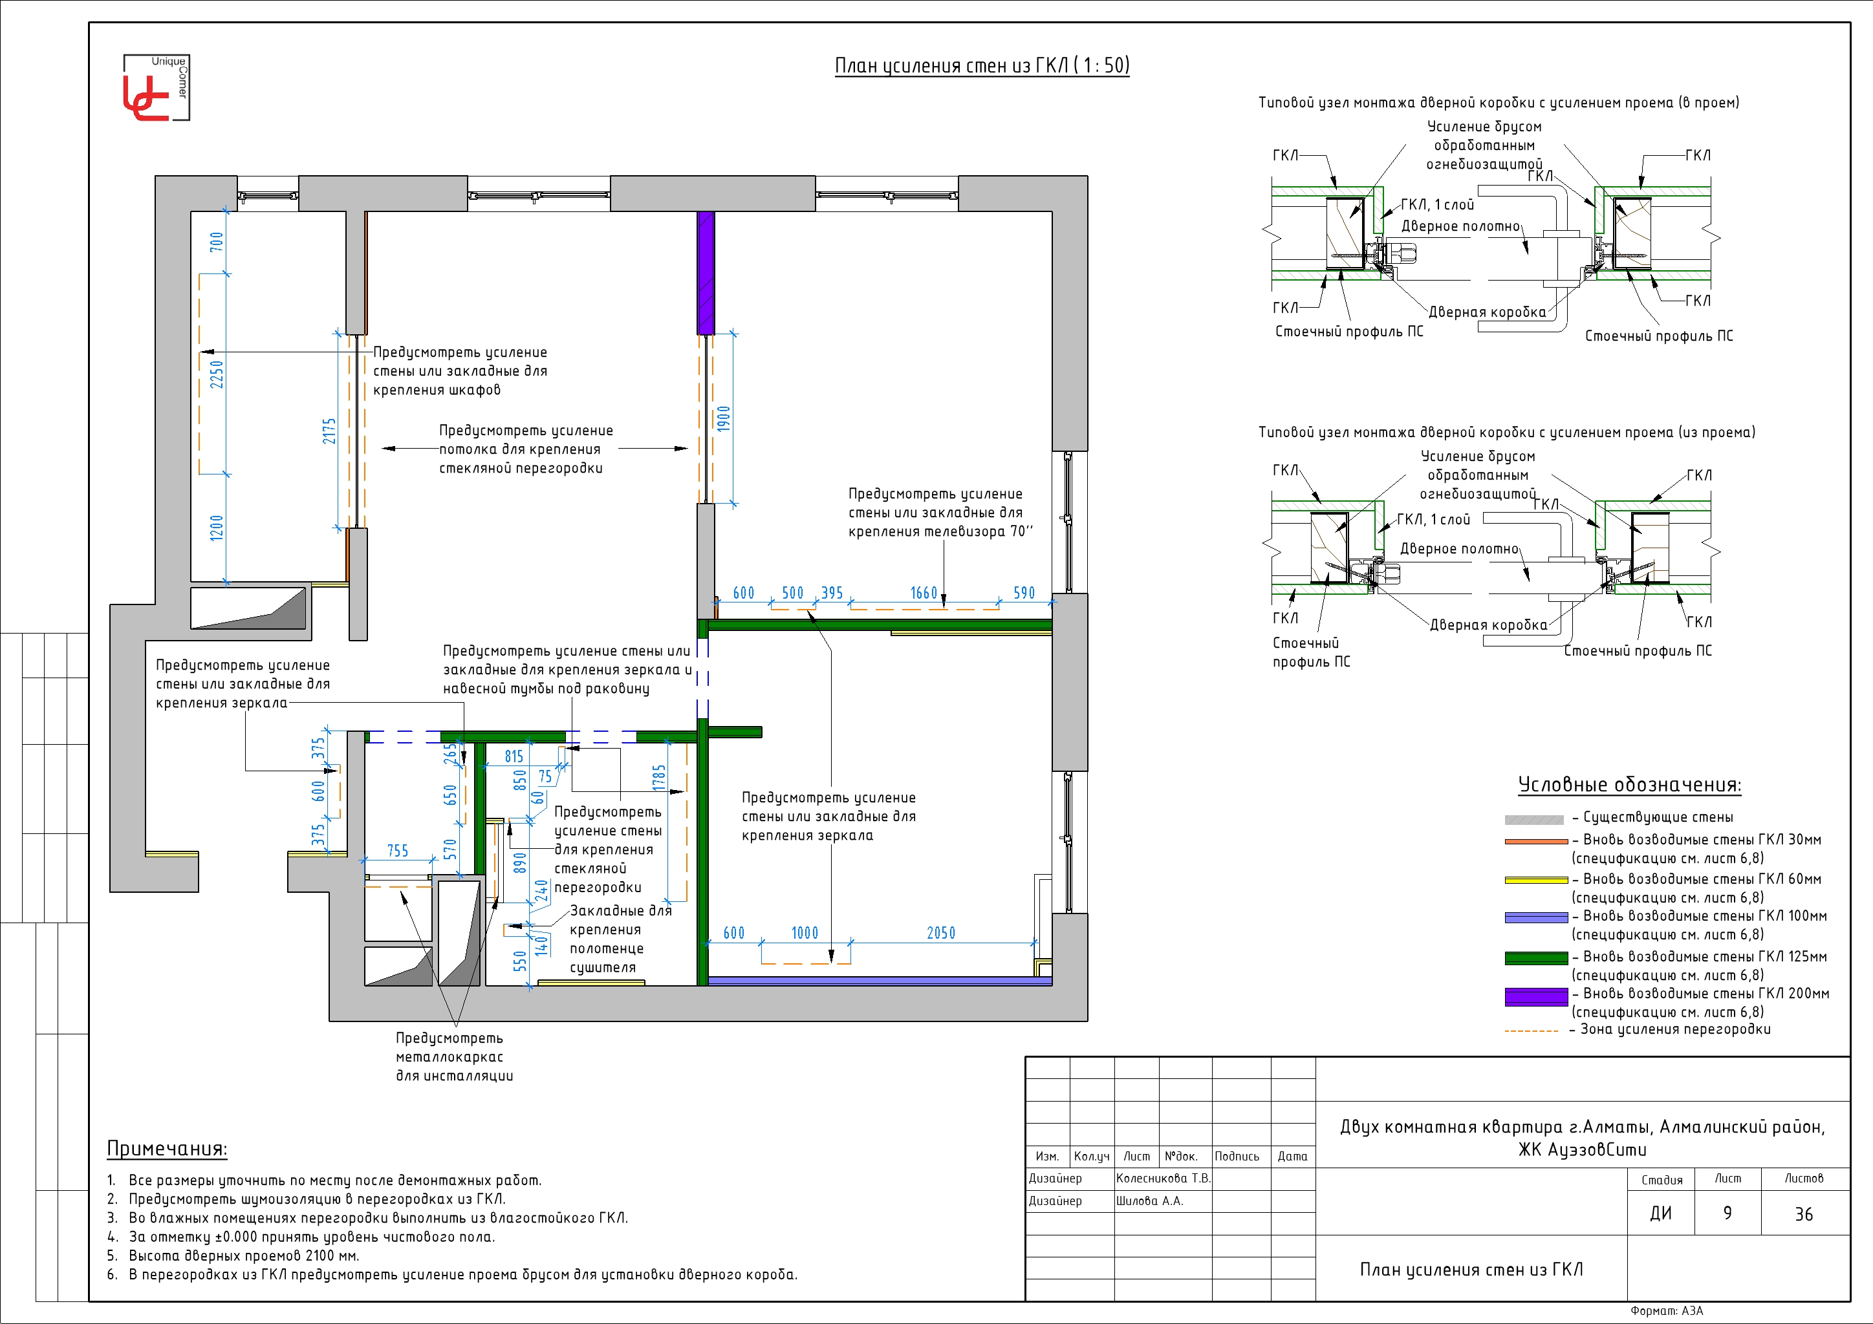Click the green ГКЛ 125мм legend swatch
The width and height of the screenshot is (1873, 1324).
point(1535,958)
